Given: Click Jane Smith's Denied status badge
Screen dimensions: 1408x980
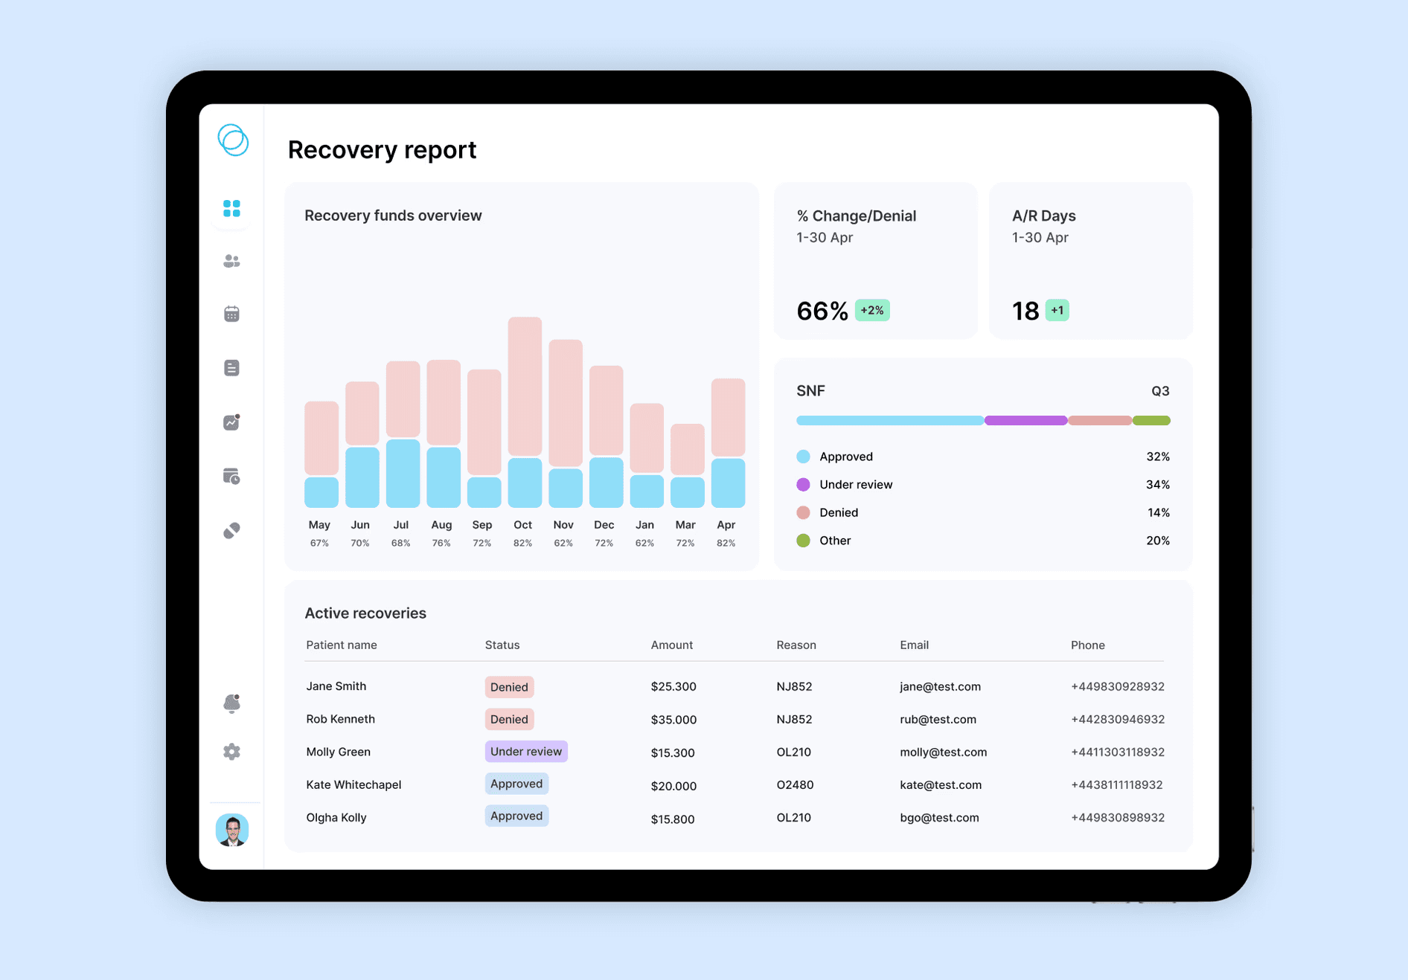Looking at the screenshot, I should [x=509, y=687].
